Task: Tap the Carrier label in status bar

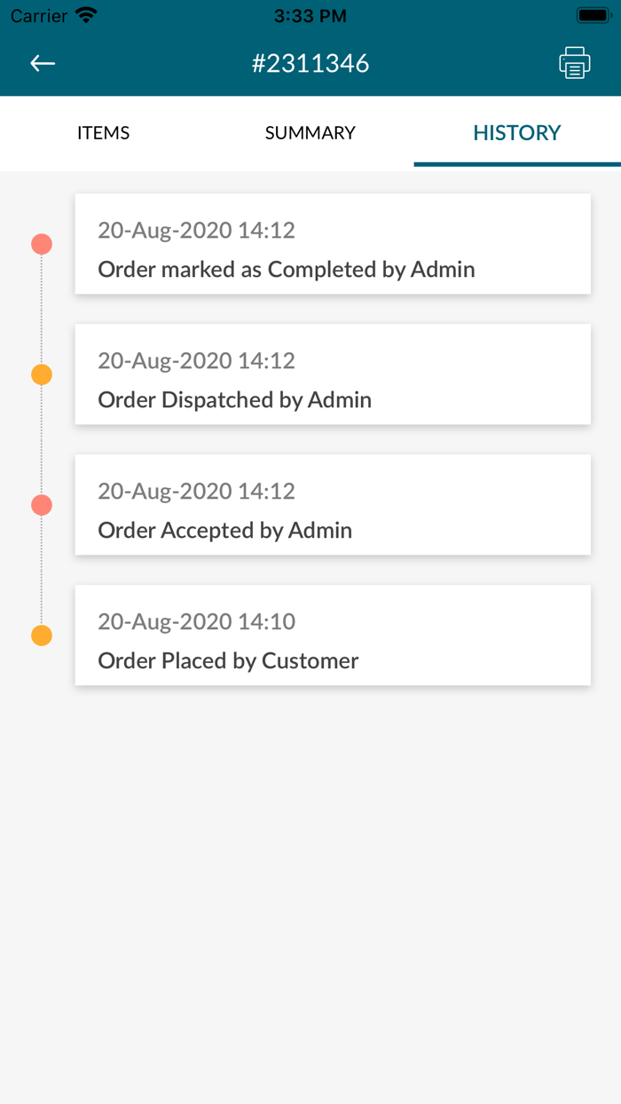Action: (39, 15)
